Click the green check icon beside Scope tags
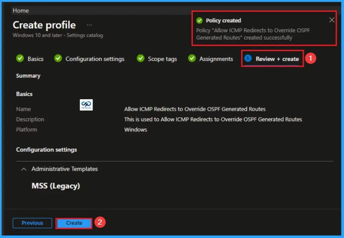 [140, 58]
